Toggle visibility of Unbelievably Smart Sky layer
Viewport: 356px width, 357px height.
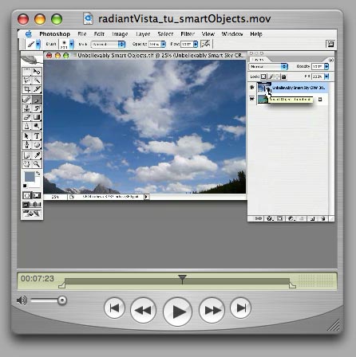pos(252,88)
